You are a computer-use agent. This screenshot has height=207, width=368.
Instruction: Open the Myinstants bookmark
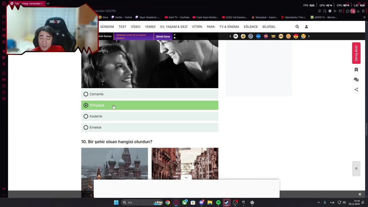click(294, 17)
